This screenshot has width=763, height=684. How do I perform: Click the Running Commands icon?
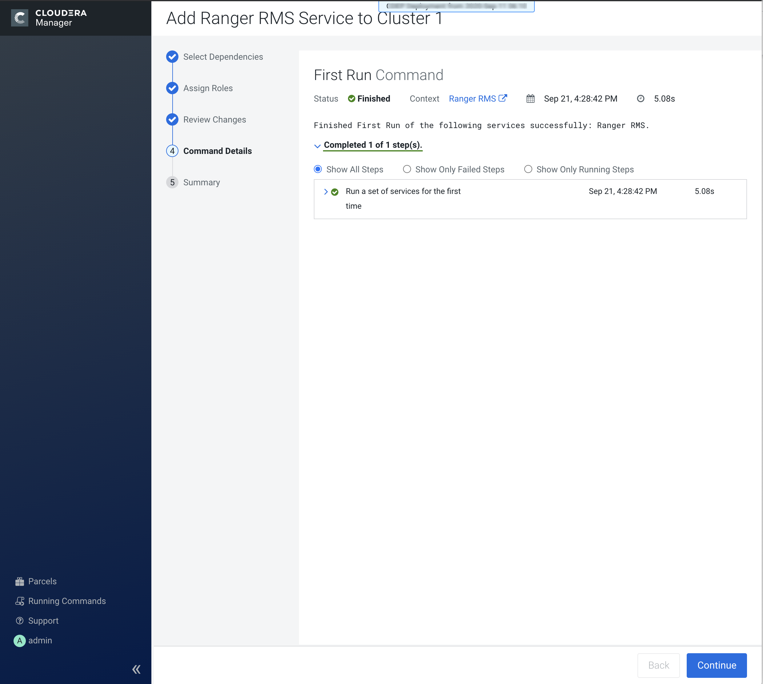tap(19, 601)
